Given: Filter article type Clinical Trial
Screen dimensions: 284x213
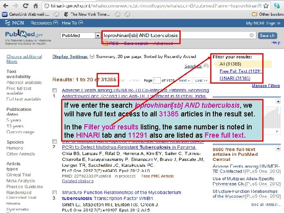Looking at the screenshot, I should coord(19,175).
